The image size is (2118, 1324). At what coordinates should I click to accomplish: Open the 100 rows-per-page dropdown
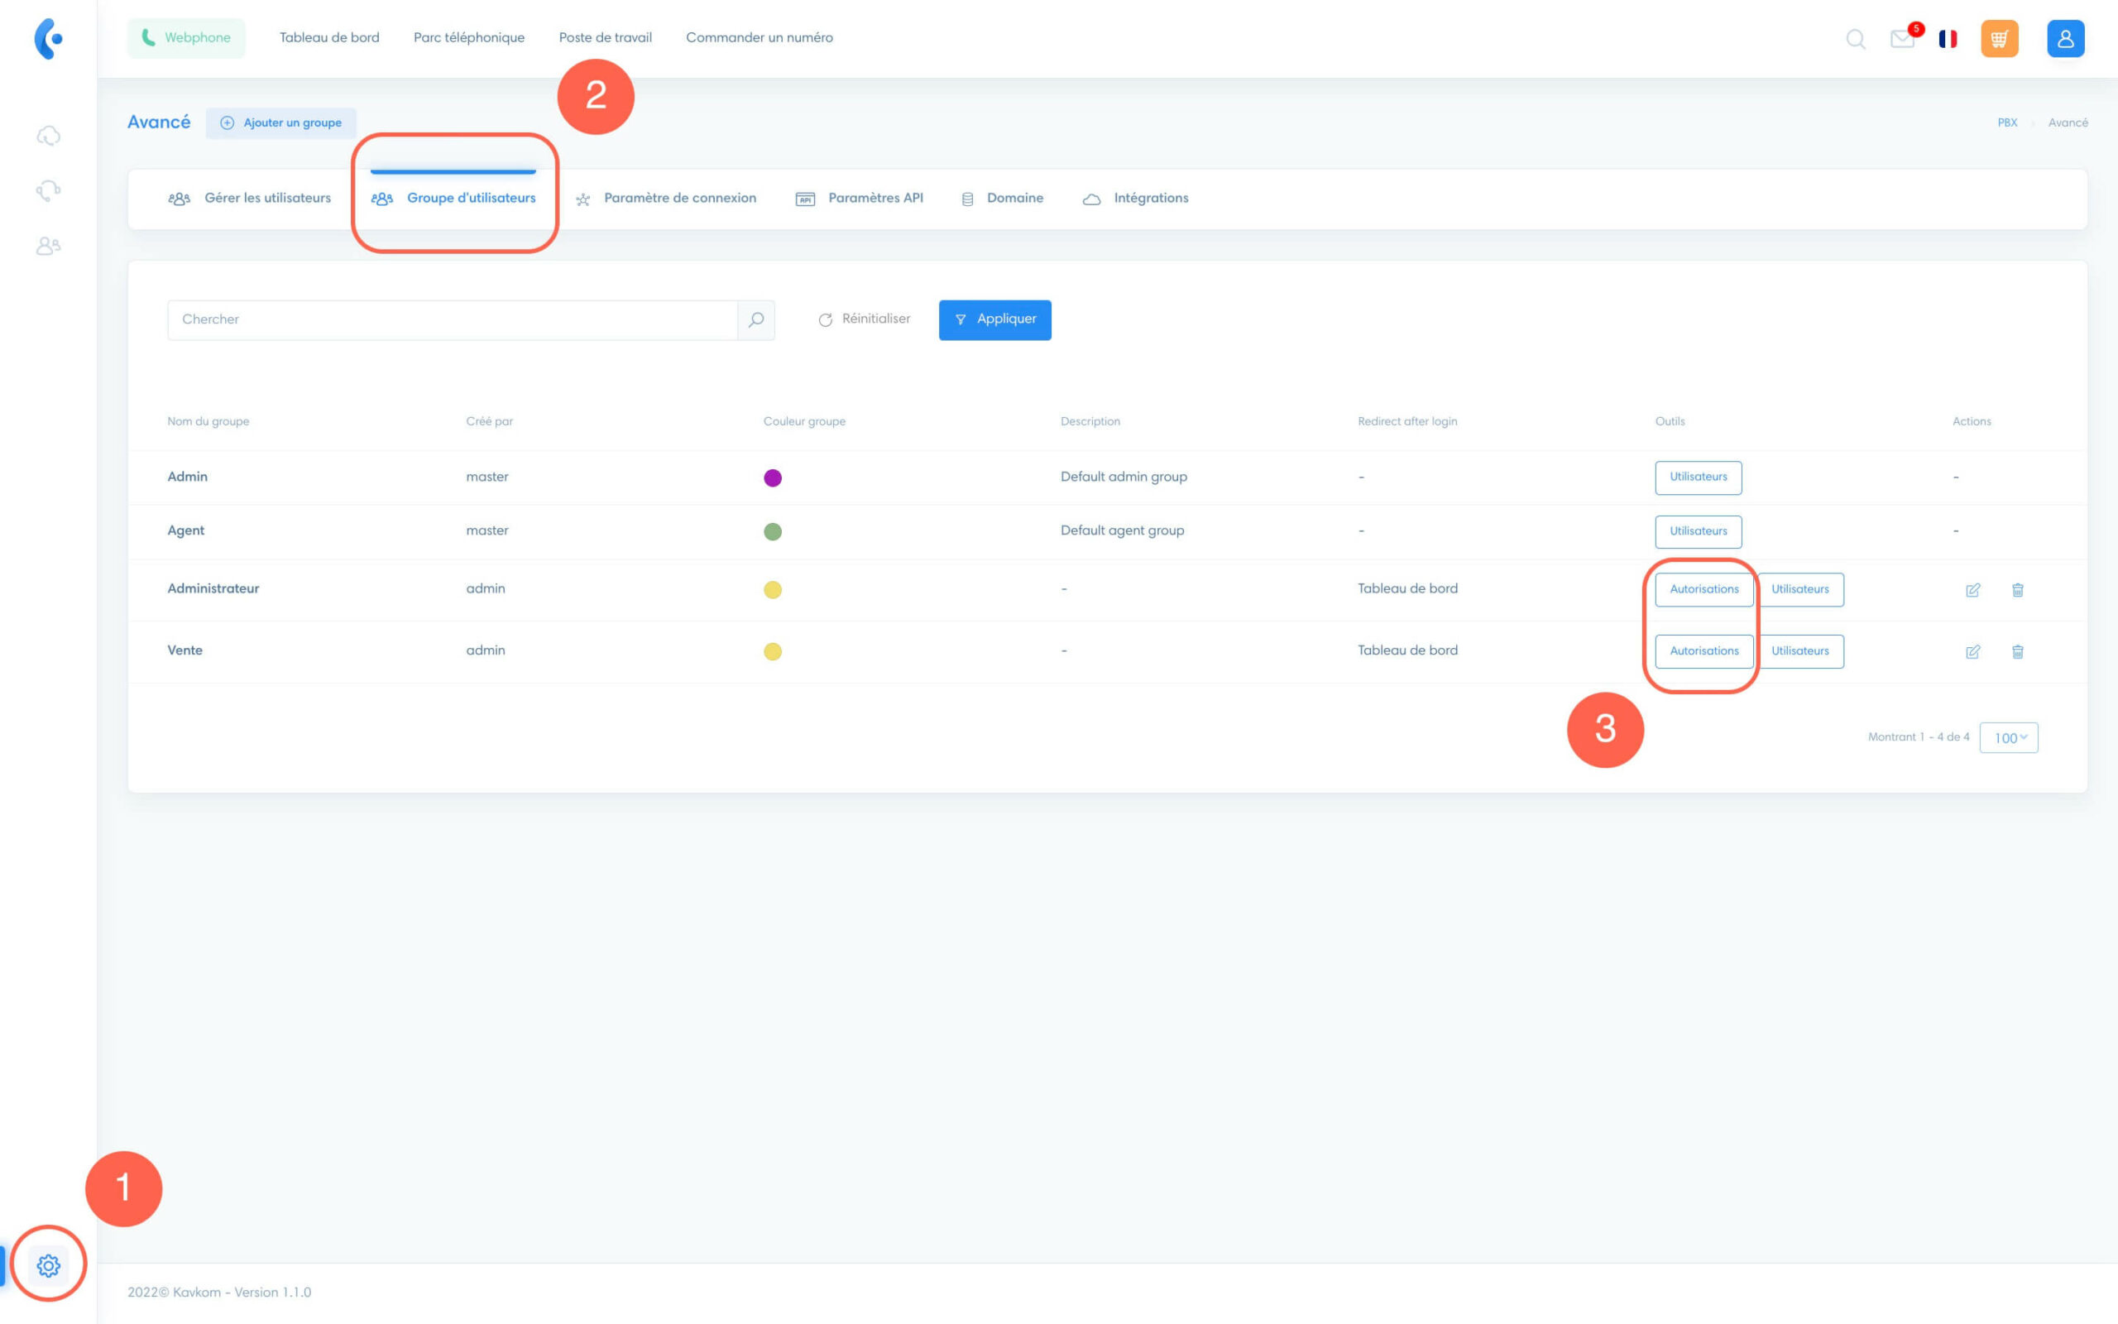[x=2009, y=737]
